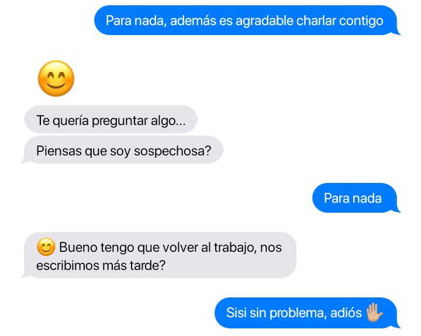421x336 pixels.
Task: Click the small smiling emoji before Bueno
Action: [46, 247]
